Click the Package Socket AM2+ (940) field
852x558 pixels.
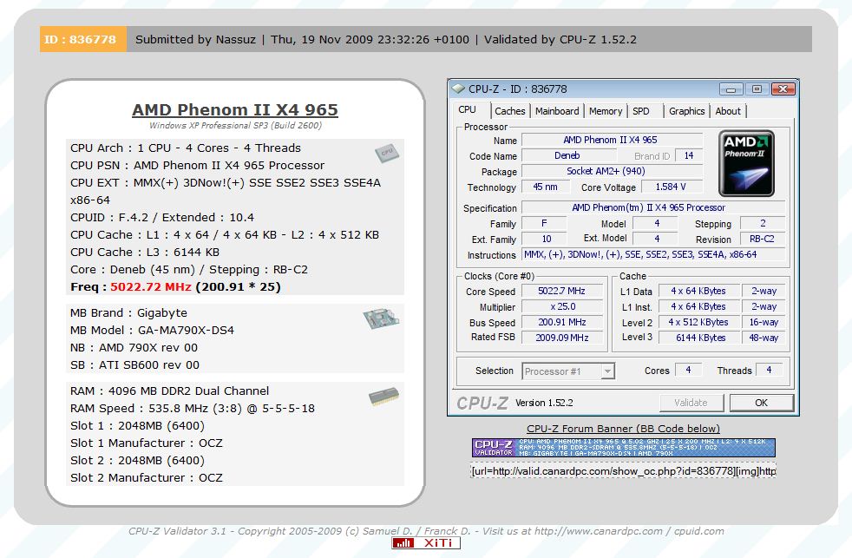pos(612,171)
